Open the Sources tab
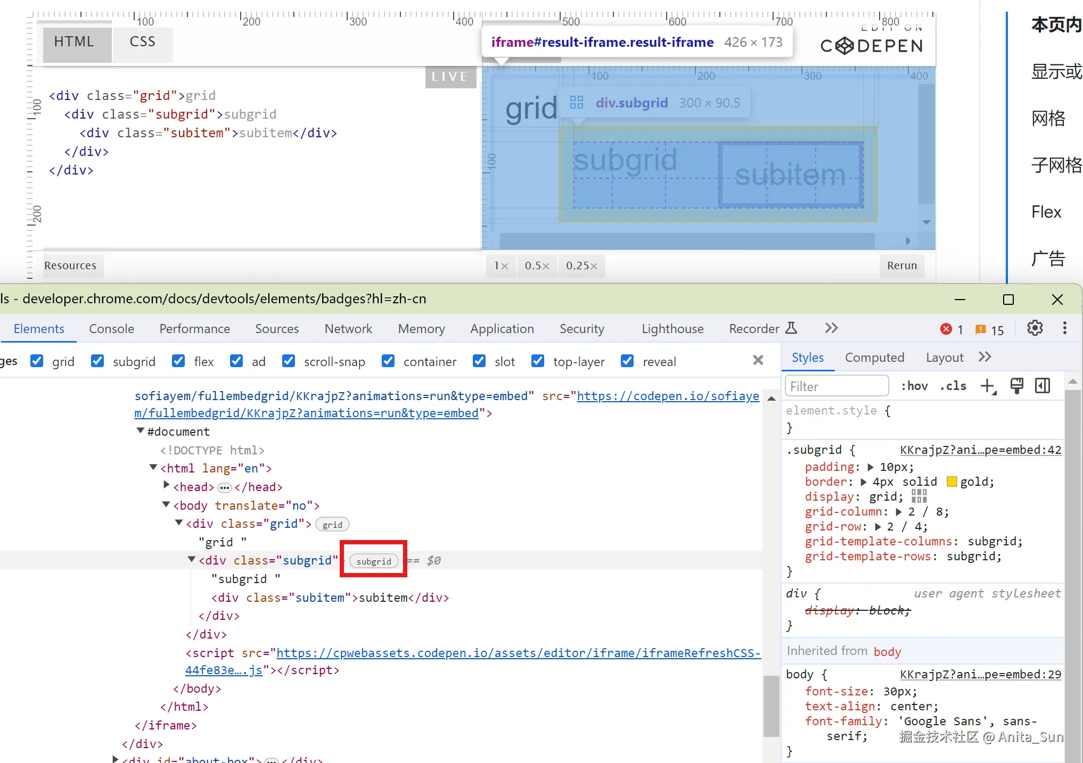This screenshot has height=763, width=1083. tap(277, 329)
